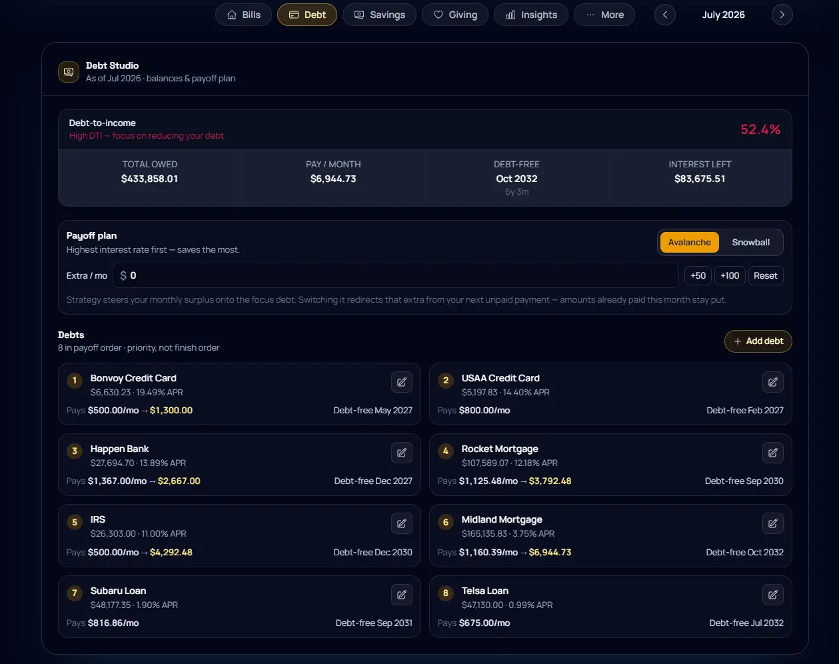This screenshot has height=664, width=839.
Task: Open the Insights tab
Action: 531,15
